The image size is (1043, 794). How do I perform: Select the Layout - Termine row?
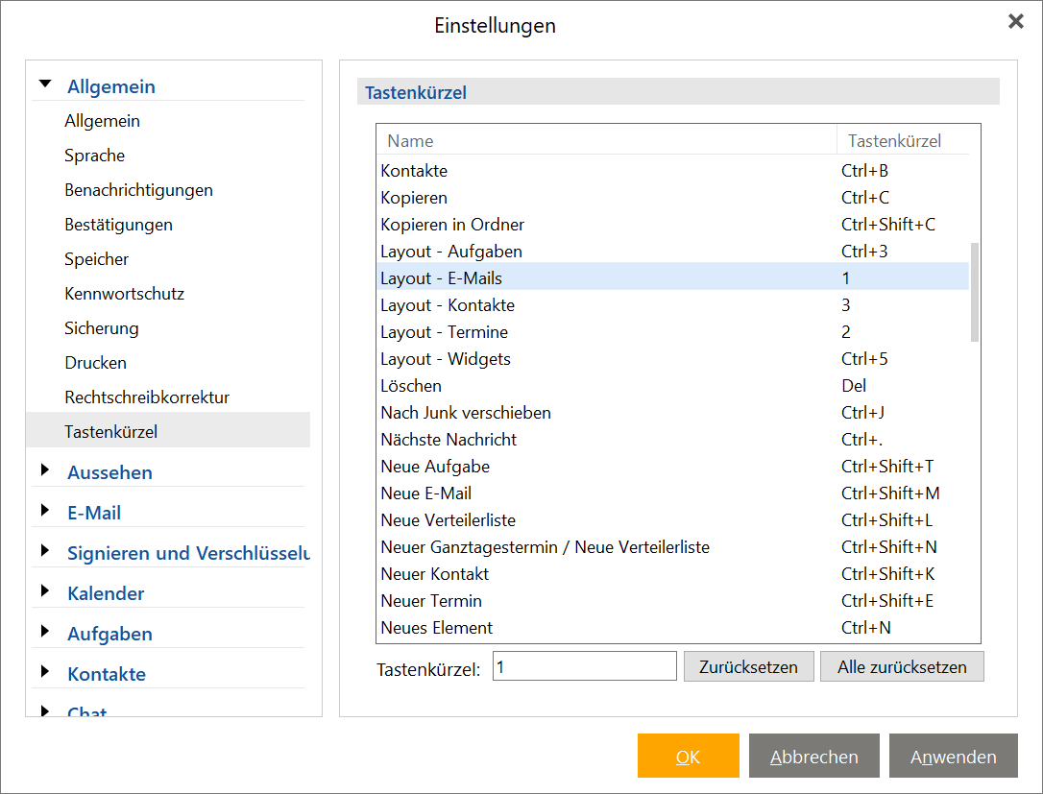673,332
